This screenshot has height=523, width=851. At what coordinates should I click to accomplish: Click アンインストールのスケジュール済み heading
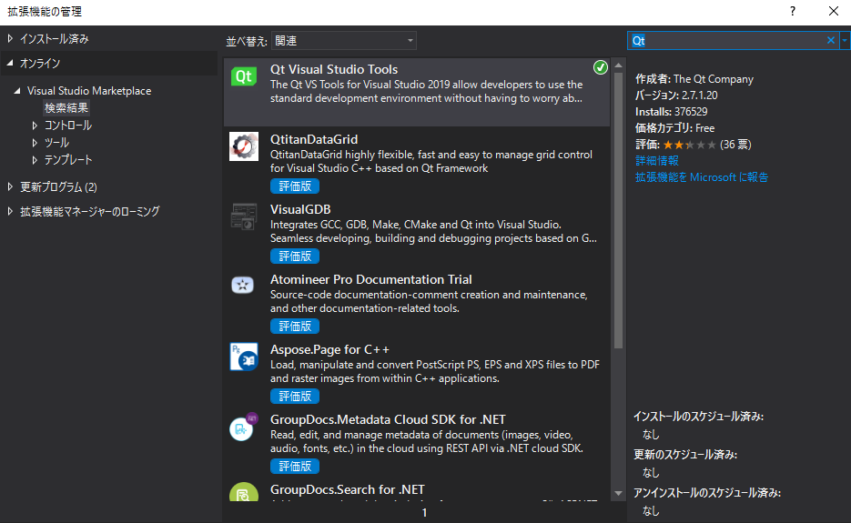[x=706, y=493]
